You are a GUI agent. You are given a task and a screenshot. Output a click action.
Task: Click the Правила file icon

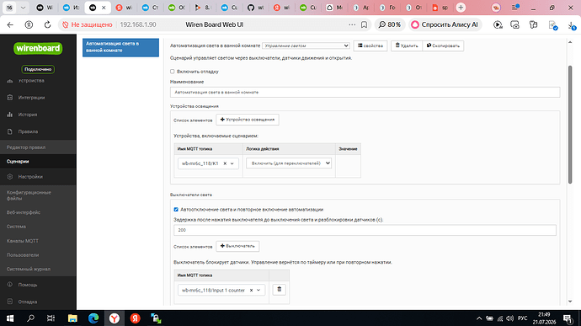click(10, 131)
